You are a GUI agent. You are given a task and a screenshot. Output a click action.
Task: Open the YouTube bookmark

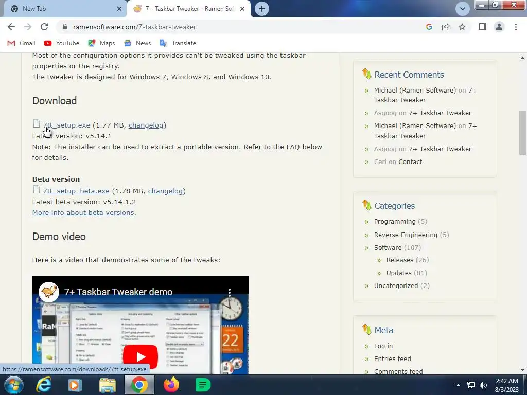click(62, 43)
